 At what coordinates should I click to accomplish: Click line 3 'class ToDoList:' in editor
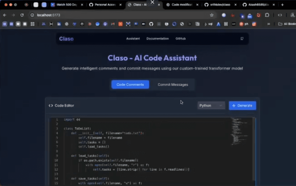pos(77,128)
